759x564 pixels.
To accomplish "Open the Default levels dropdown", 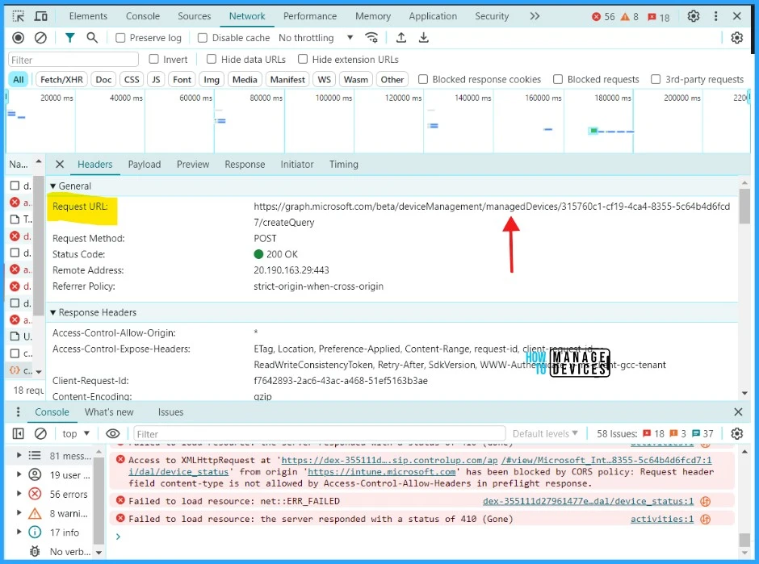I will (545, 434).
